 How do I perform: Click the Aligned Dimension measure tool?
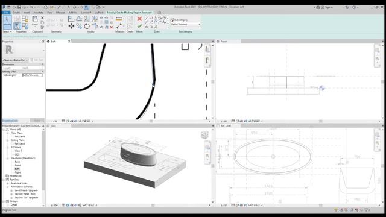[119, 19]
